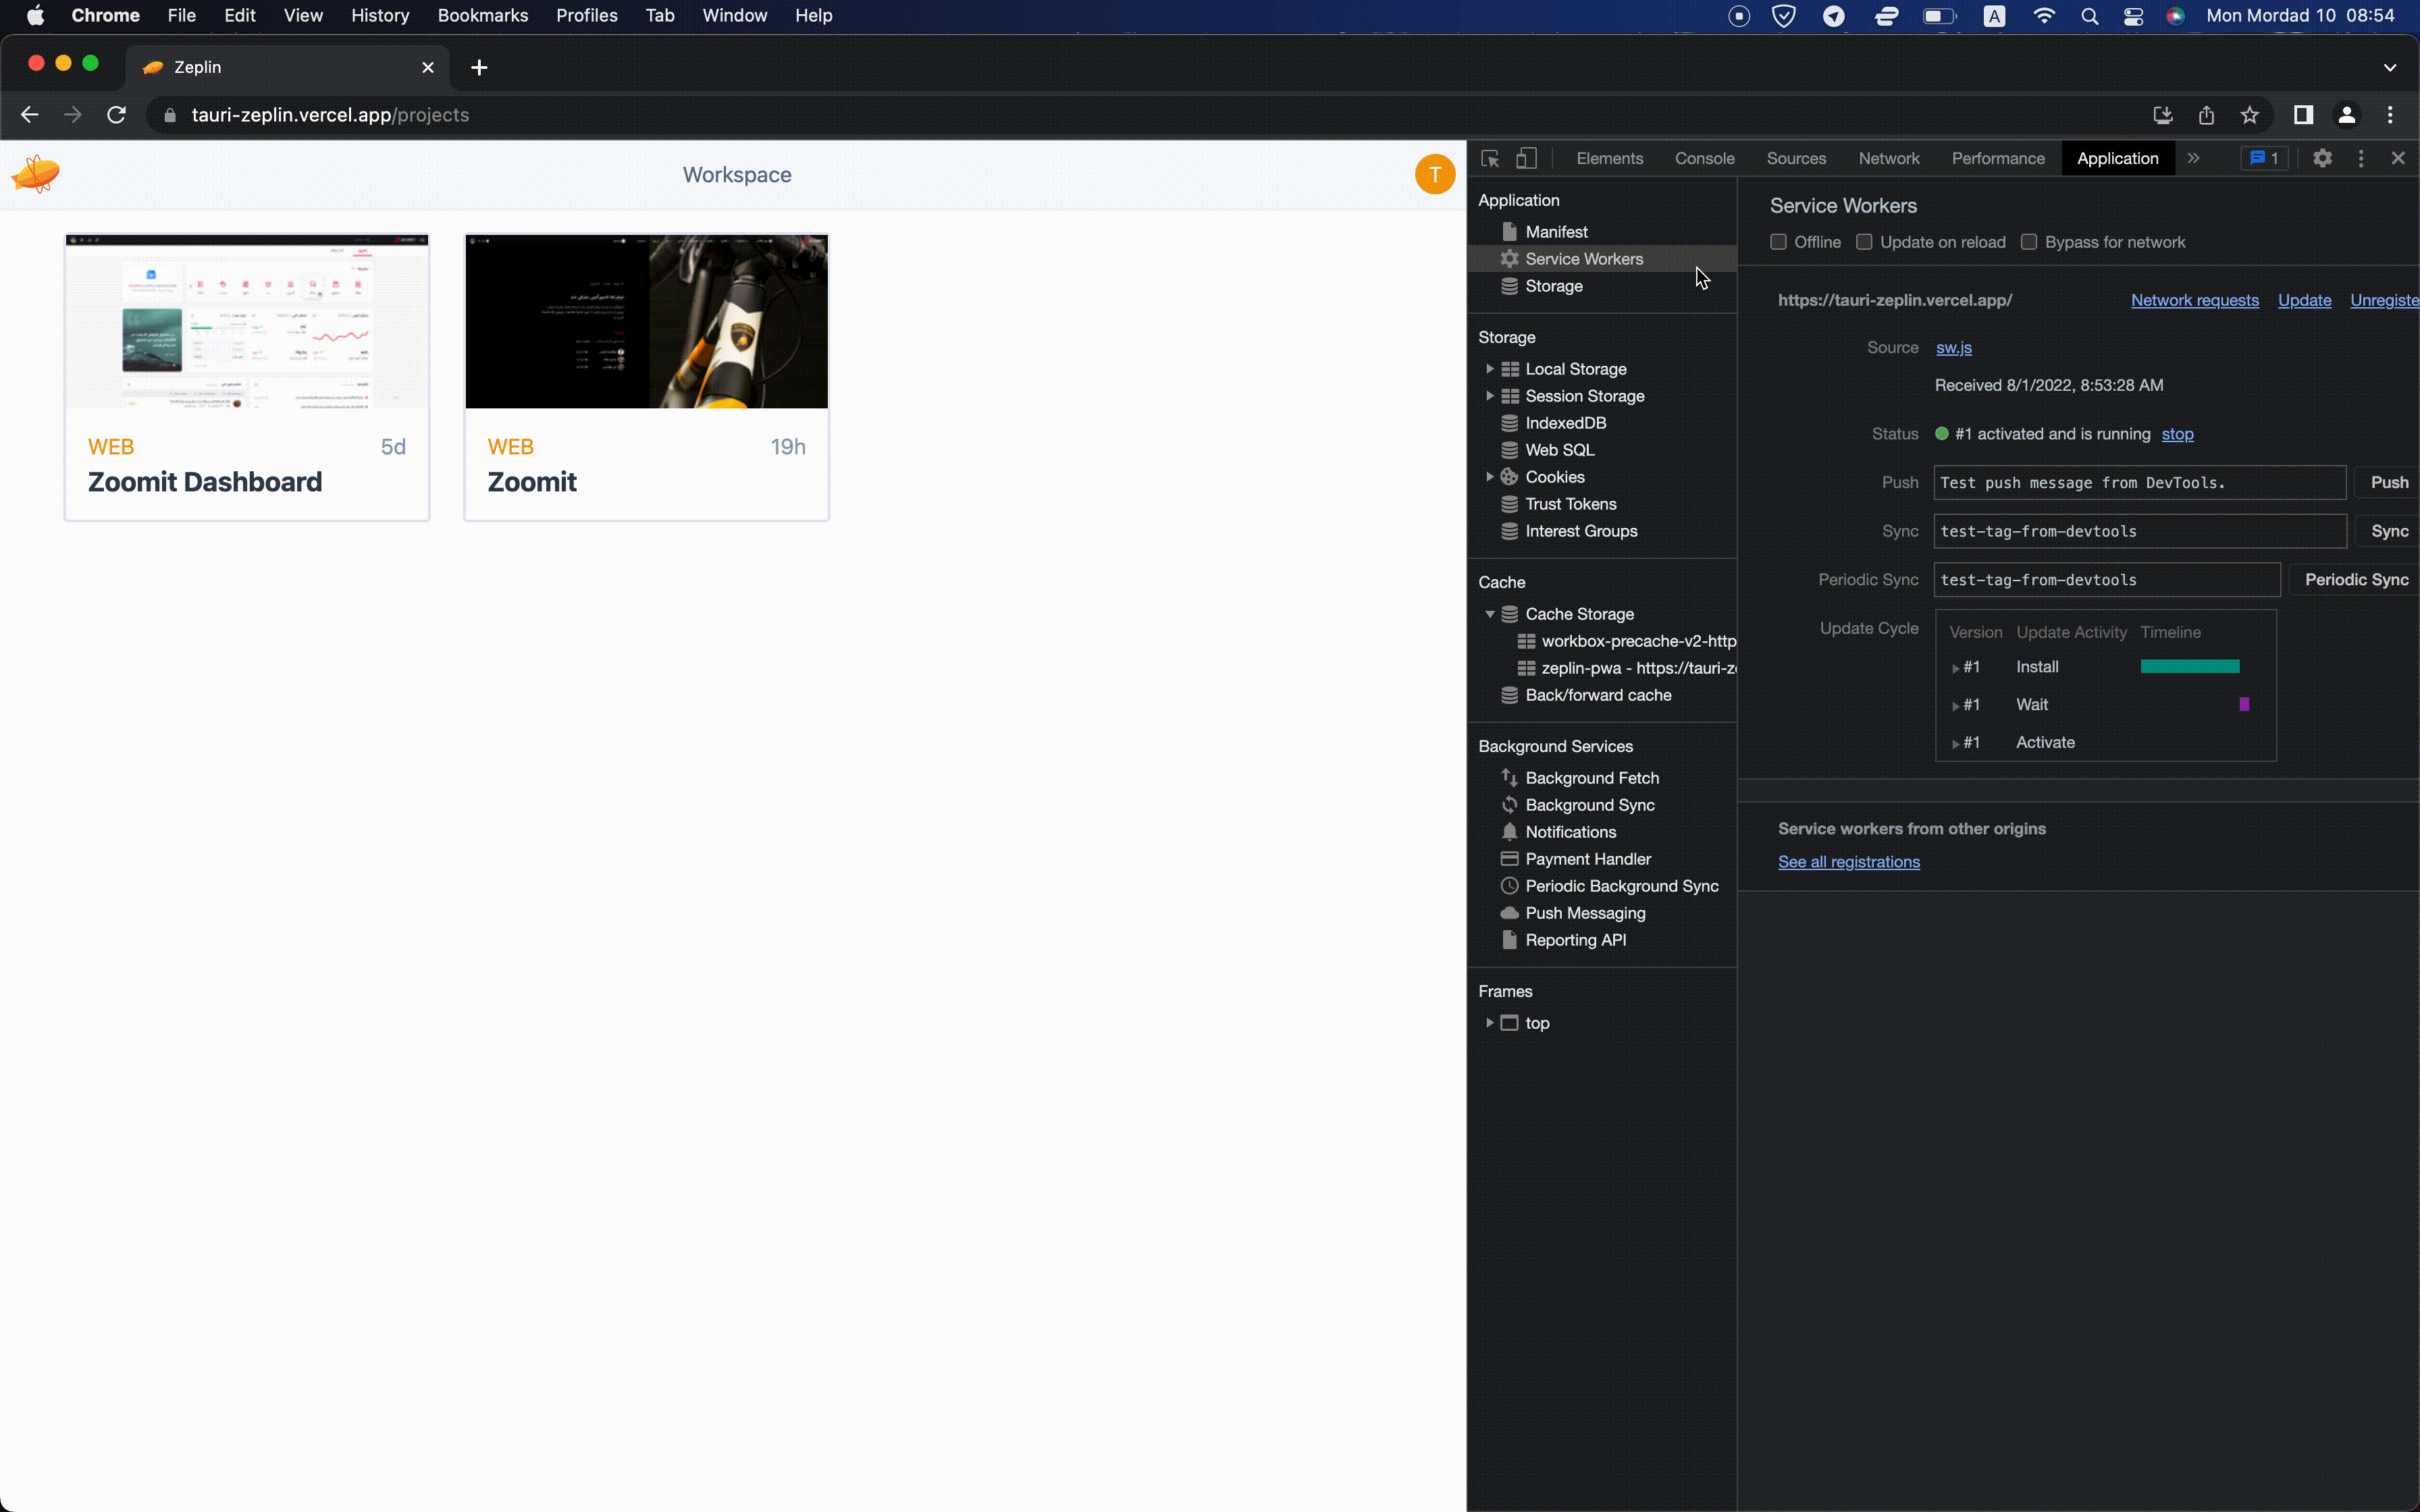Expand Local Storage tree item

point(1490,369)
